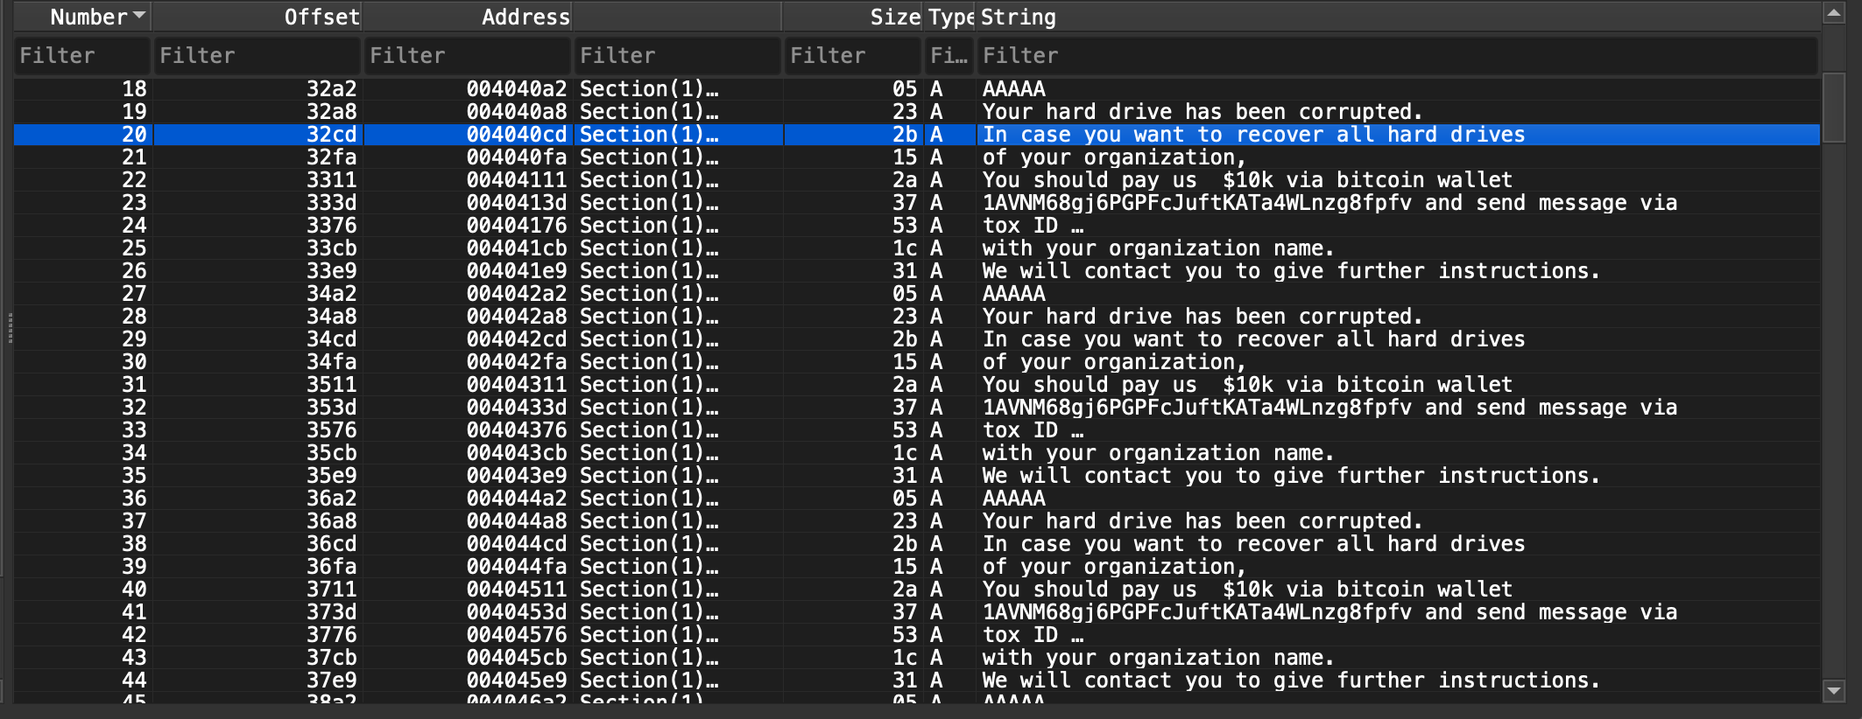
Task: Select row 21 'of your organization,'
Action: (916, 157)
